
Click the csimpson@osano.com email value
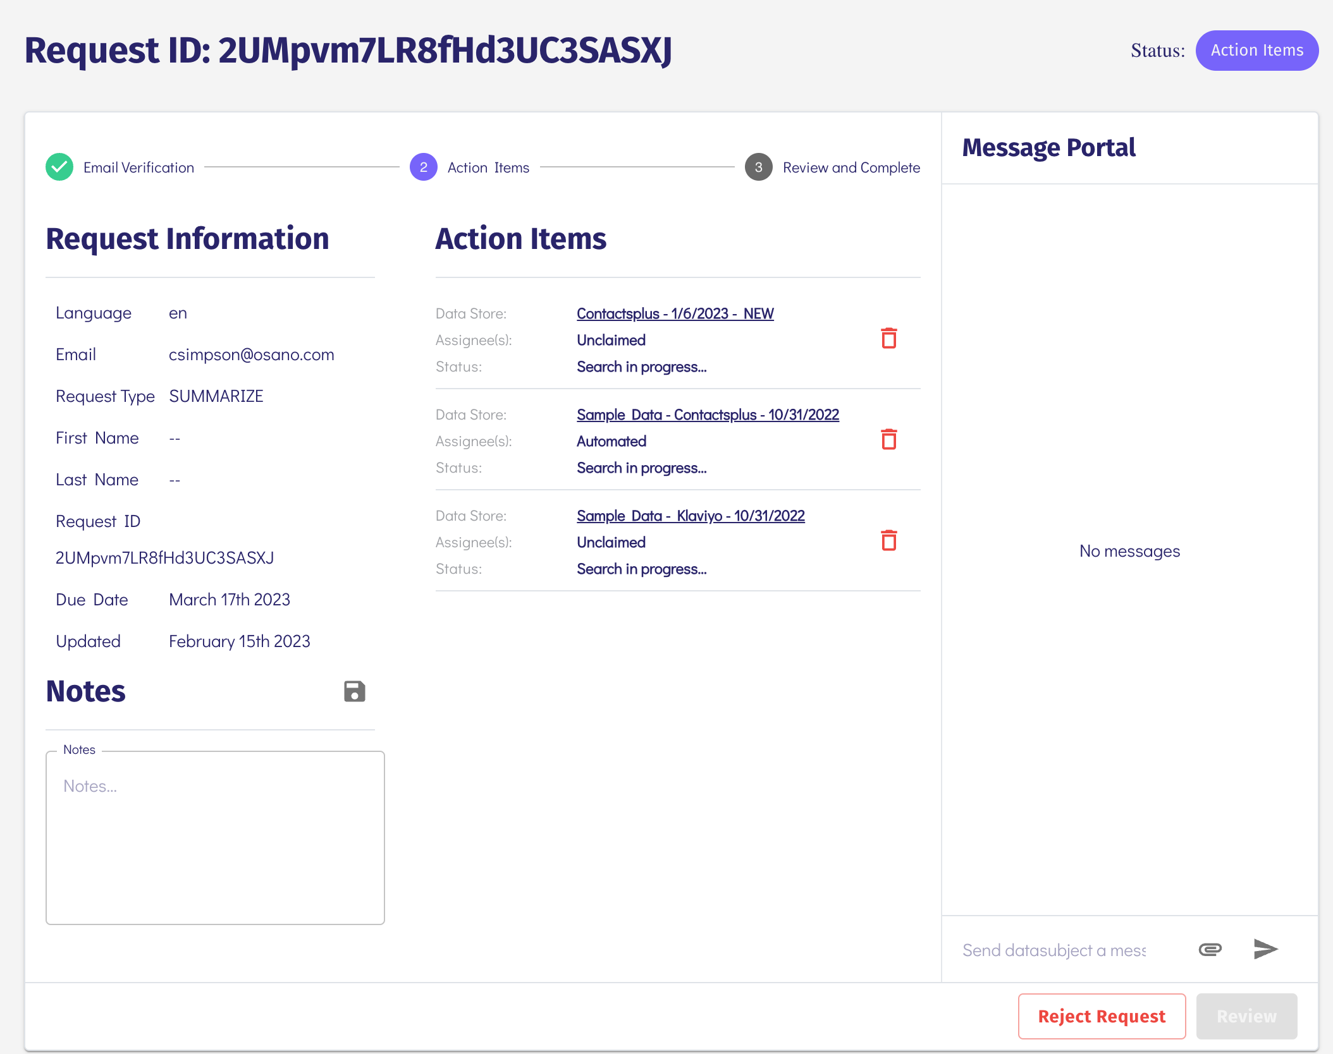[x=251, y=354]
